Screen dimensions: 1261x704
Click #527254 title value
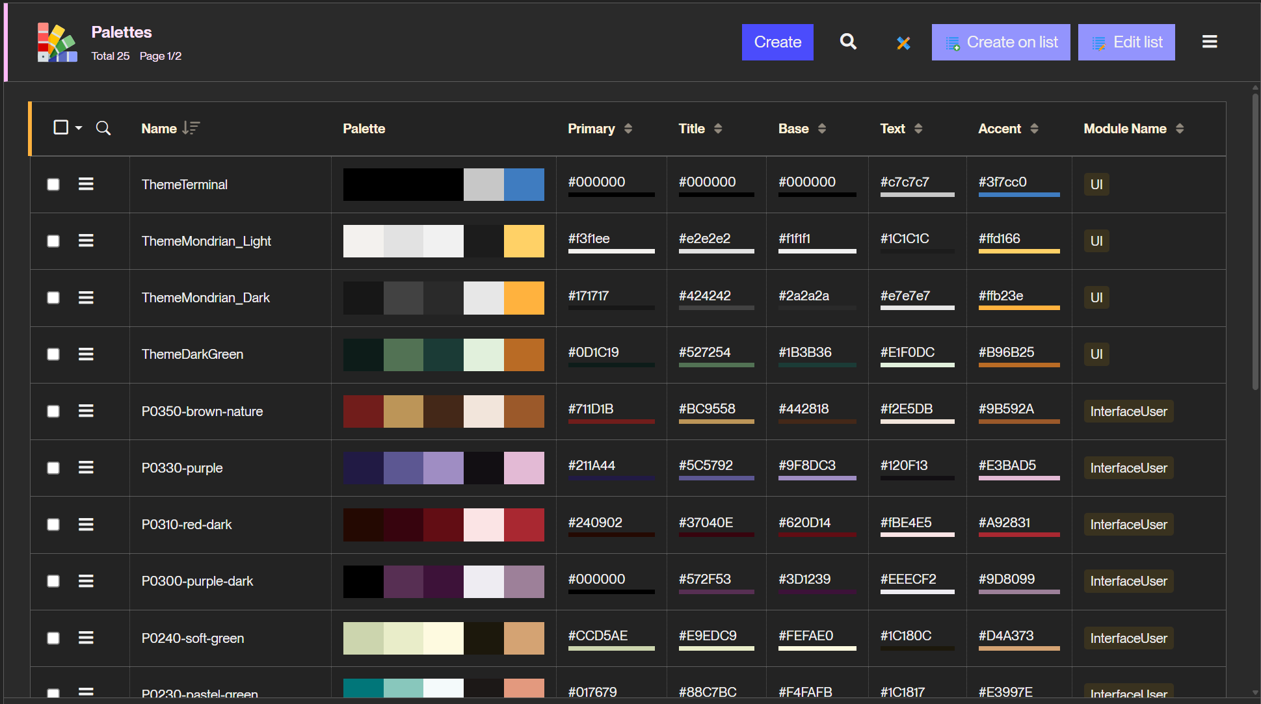coord(704,352)
